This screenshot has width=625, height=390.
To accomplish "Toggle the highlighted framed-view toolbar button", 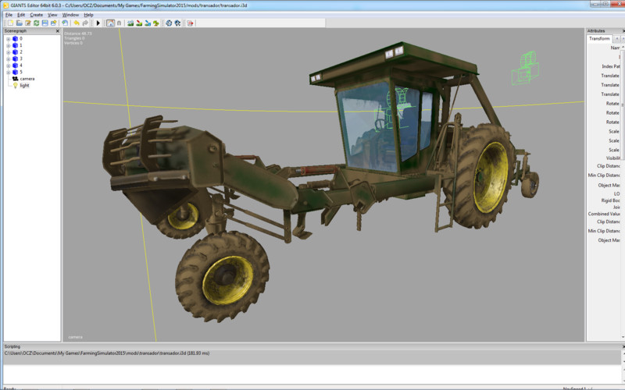I will (109, 23).
